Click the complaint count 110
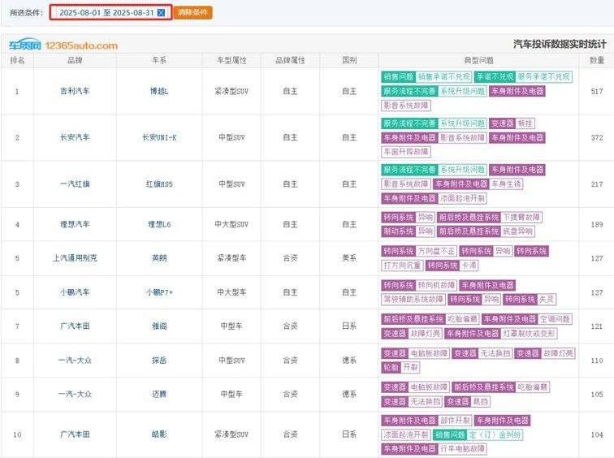 pyautogui.click(x=597, y=360)
